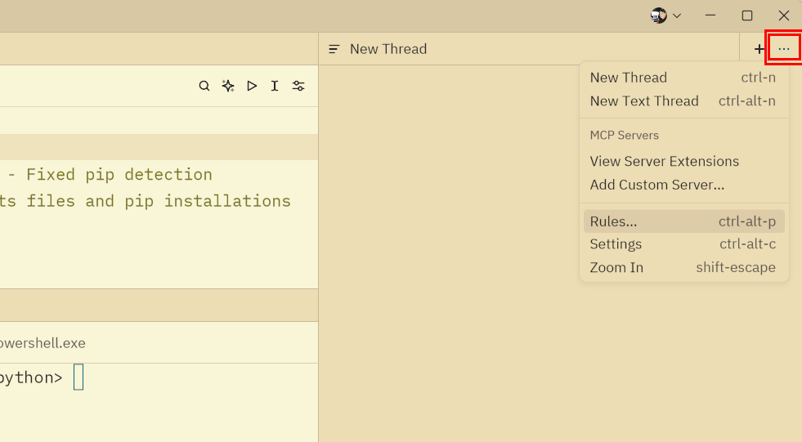Open editor controls sliders icon
This screenshot has height=442, width=802.
298,86
